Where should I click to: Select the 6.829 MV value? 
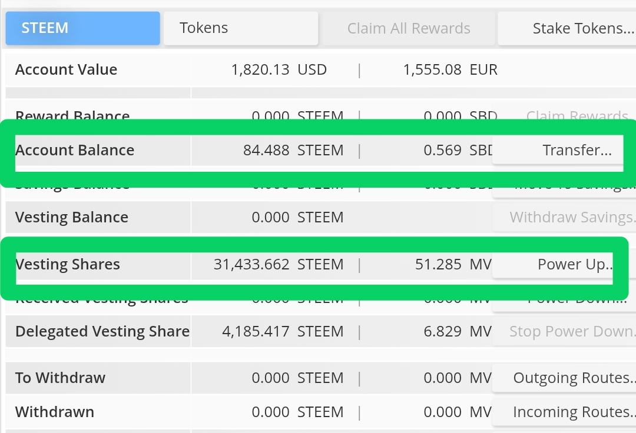click(x=458, y=332)
